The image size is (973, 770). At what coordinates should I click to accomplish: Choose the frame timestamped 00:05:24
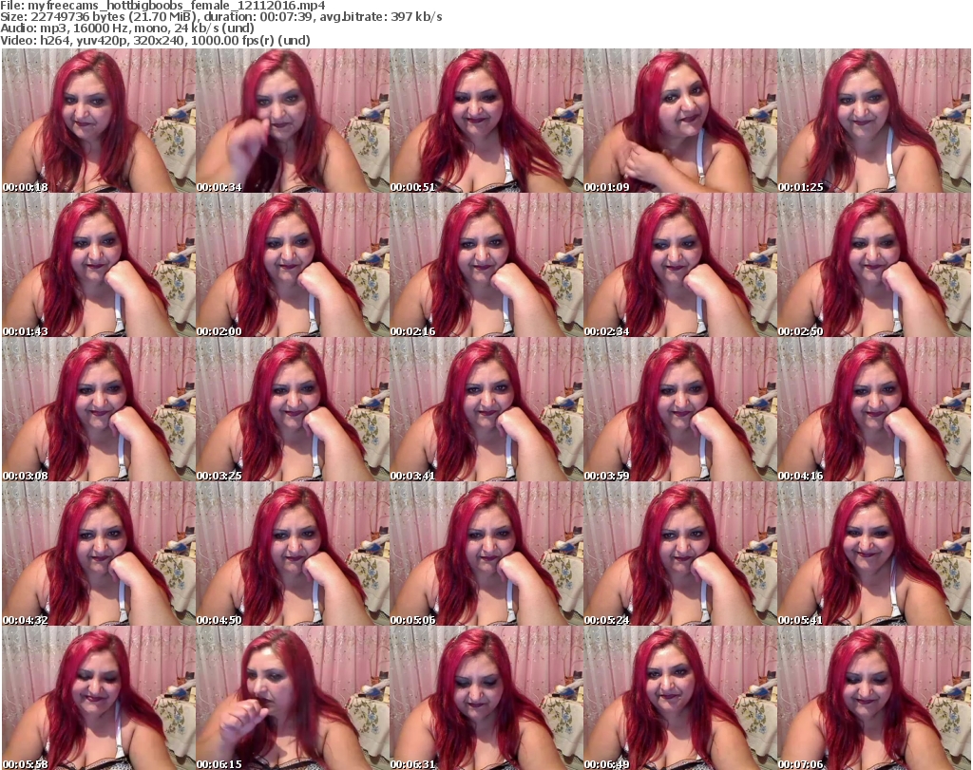[x=680, y=554]
